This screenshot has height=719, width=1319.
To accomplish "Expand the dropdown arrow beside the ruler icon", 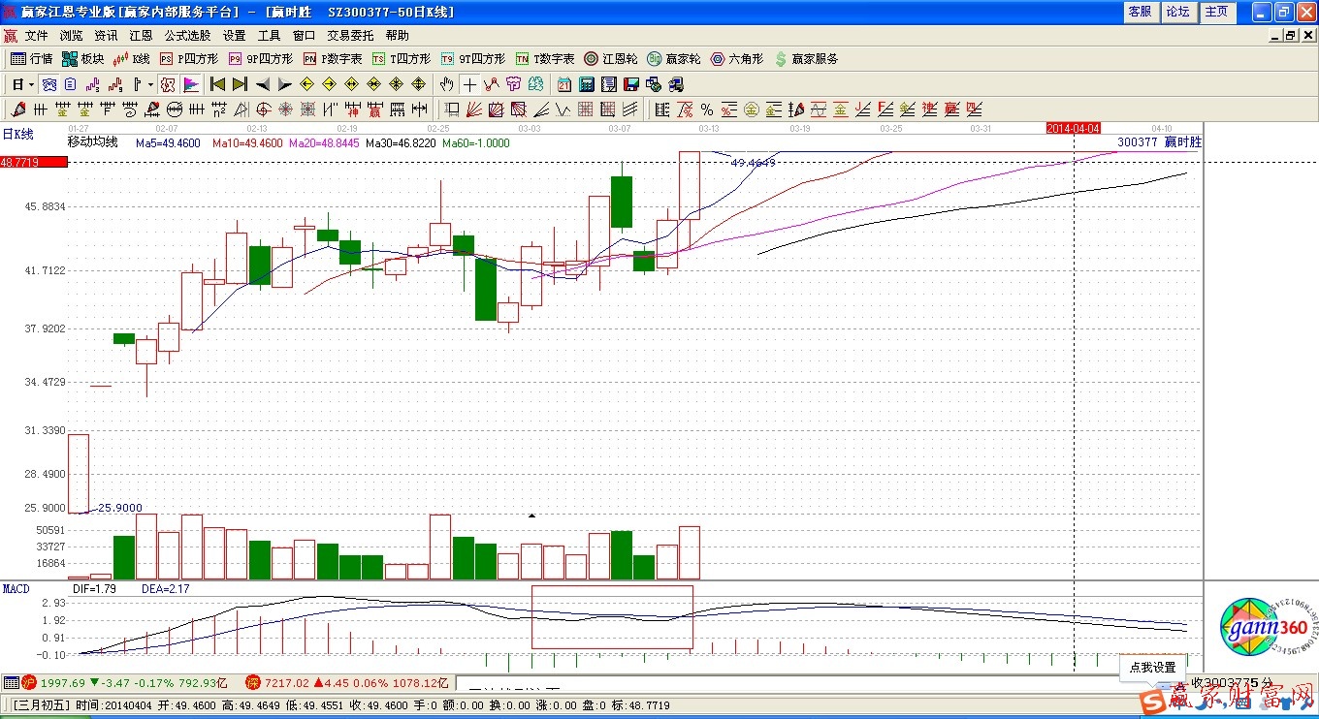I will (149, 84).
